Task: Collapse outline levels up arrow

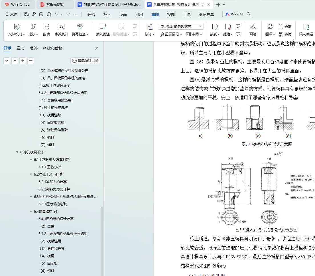Action: coord(15,61)
